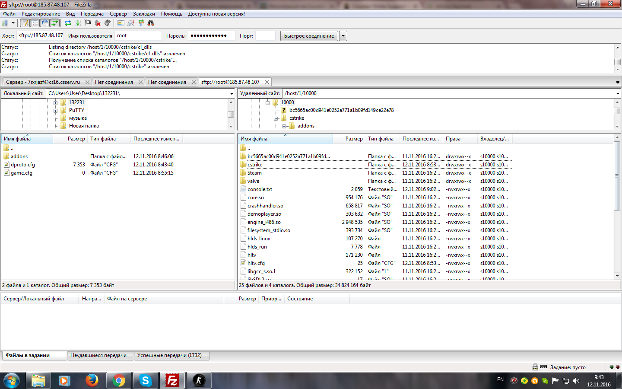
Task: Click the 'Быстрое соединение' button
Action: [309, 36]
